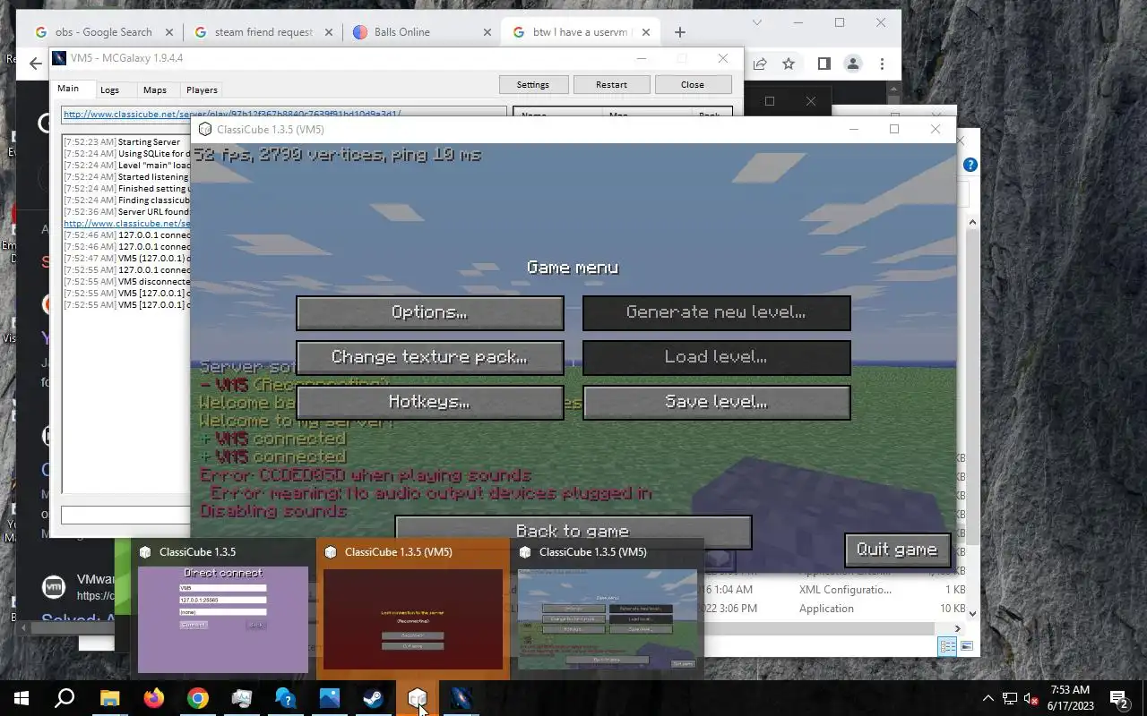Open ClassiCube Hotkeys settings
The width and height of the screenshot is (1147, 716).
click(429, 402)
